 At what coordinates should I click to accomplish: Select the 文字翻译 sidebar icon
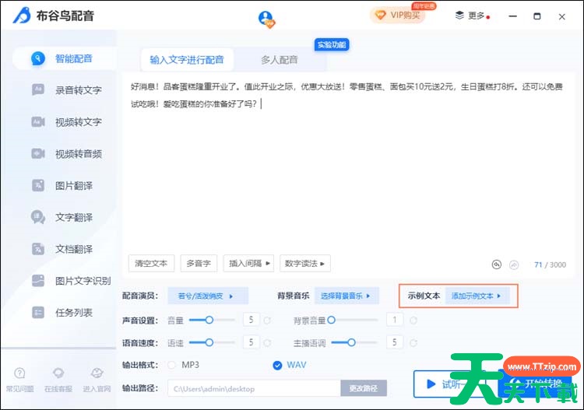pyautogui.click(x=38, y=217)
